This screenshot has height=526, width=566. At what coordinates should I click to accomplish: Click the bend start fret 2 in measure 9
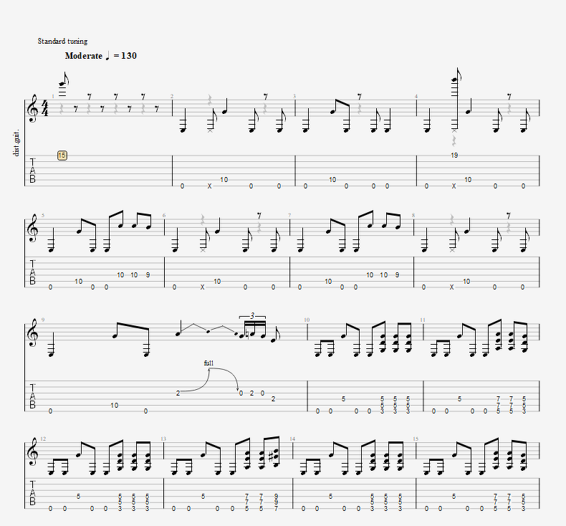tap(178, 393)
